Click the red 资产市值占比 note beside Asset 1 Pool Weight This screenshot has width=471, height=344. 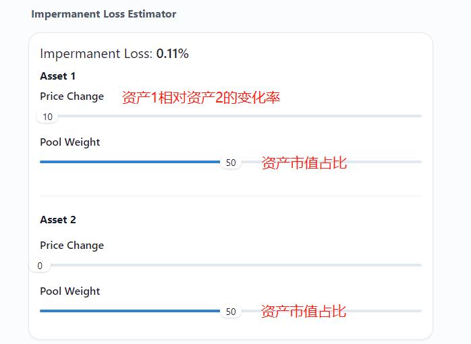pos(304,163)
